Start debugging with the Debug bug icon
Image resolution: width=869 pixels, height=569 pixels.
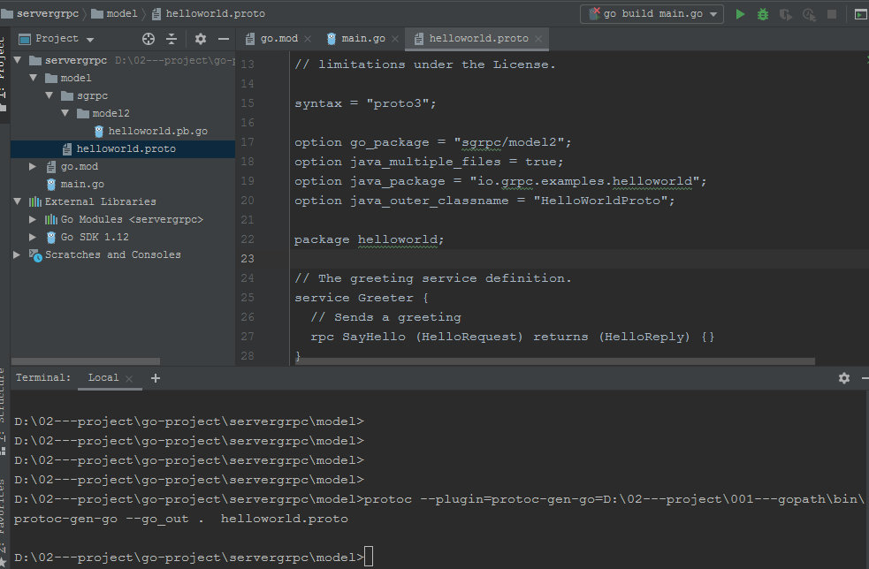pos(762,14)
